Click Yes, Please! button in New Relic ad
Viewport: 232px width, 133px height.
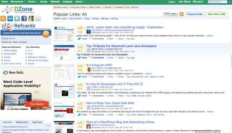click(37, 104)
